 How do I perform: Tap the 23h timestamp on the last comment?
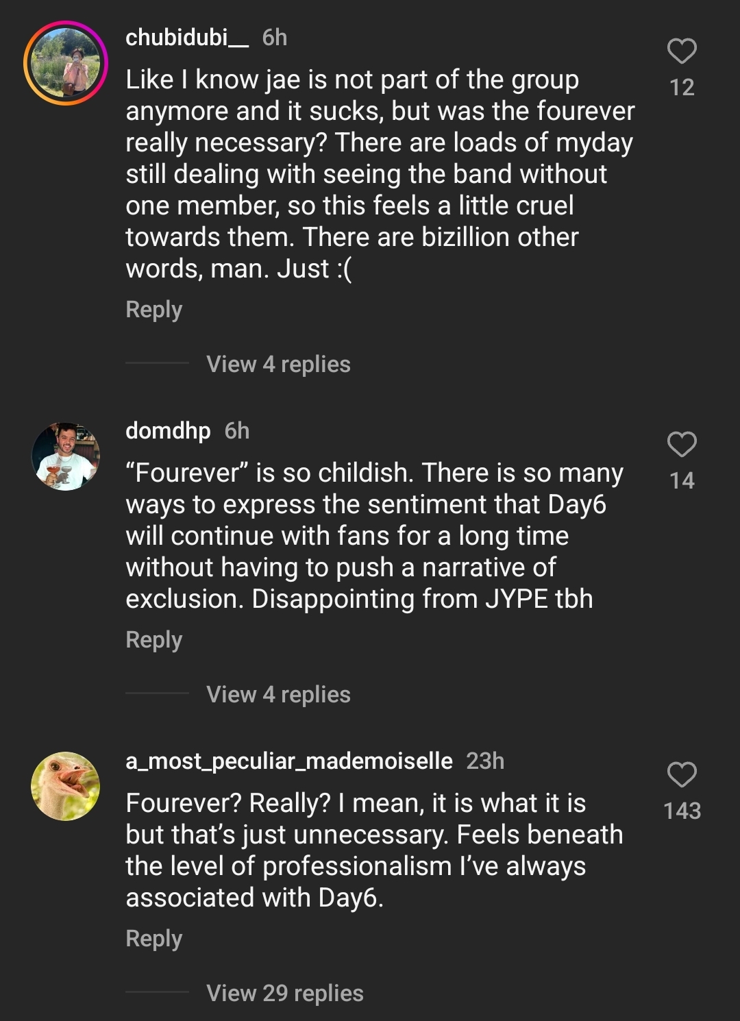point(485,761)
